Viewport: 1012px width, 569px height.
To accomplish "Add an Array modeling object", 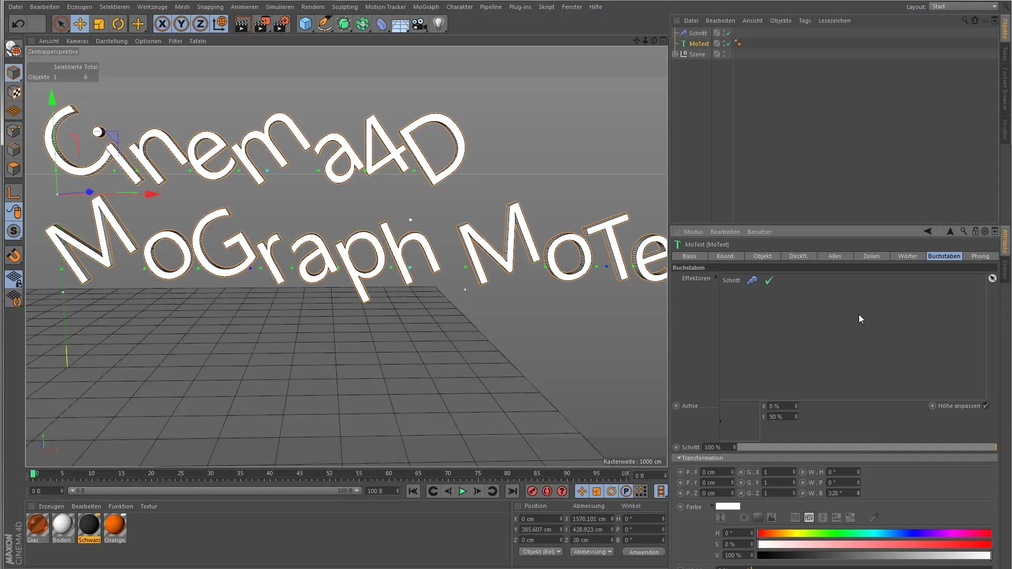I will click(x=363, y=24).
